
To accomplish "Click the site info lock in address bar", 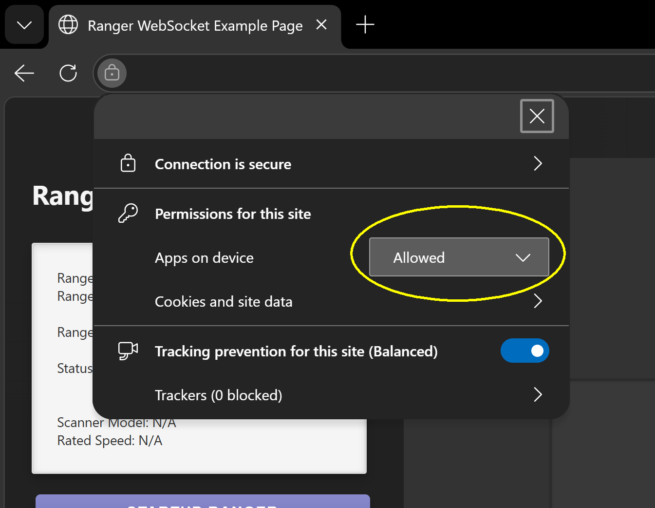I will pyautogui.click(x=112, y=73).
